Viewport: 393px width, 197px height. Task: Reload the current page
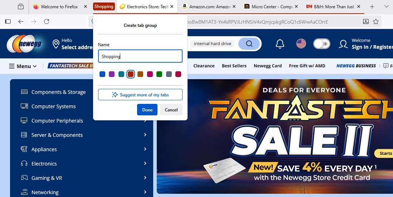tap(47, 21)
